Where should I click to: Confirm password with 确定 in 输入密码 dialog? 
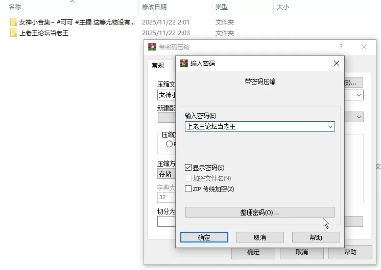click(204, 237)
